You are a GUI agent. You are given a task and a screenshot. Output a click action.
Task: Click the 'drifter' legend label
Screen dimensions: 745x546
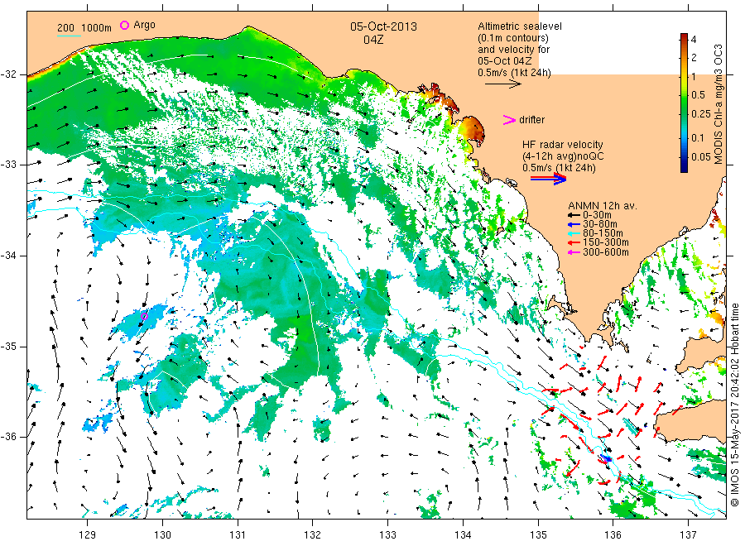click(531, 120)
